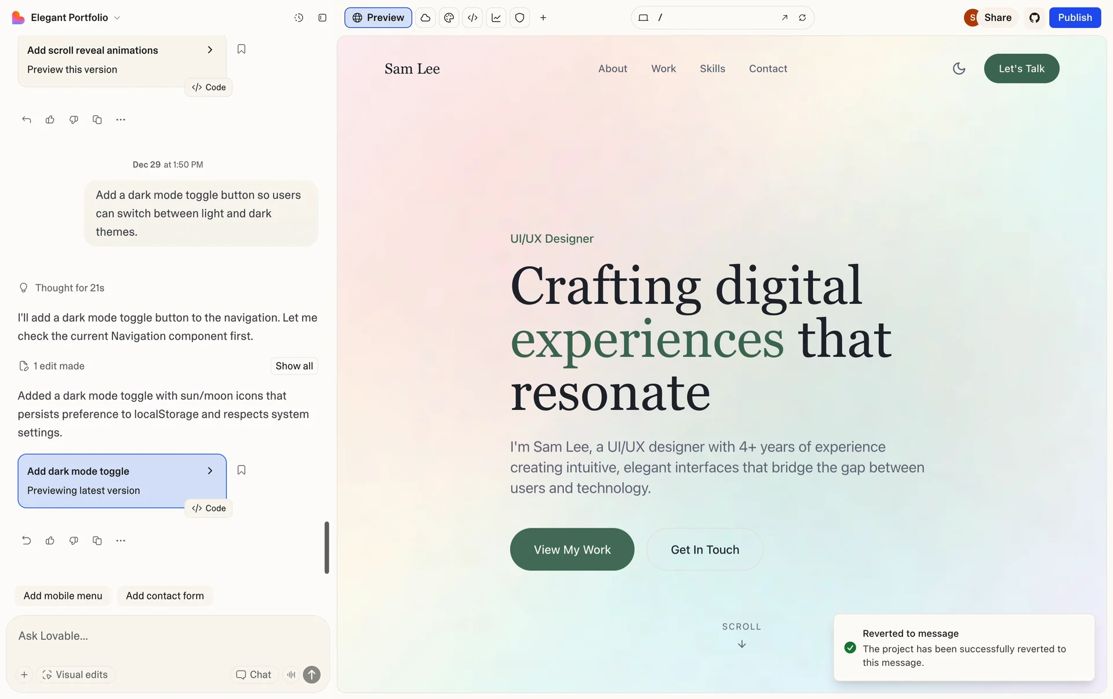Open the Cloud view icon
Image resolution: width=1113 pixels, height=699 pixels.
coord(425,18)
